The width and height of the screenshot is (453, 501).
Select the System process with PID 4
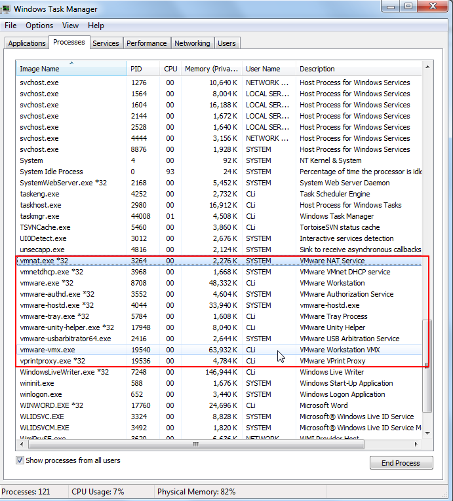click(x=219, y=160)
